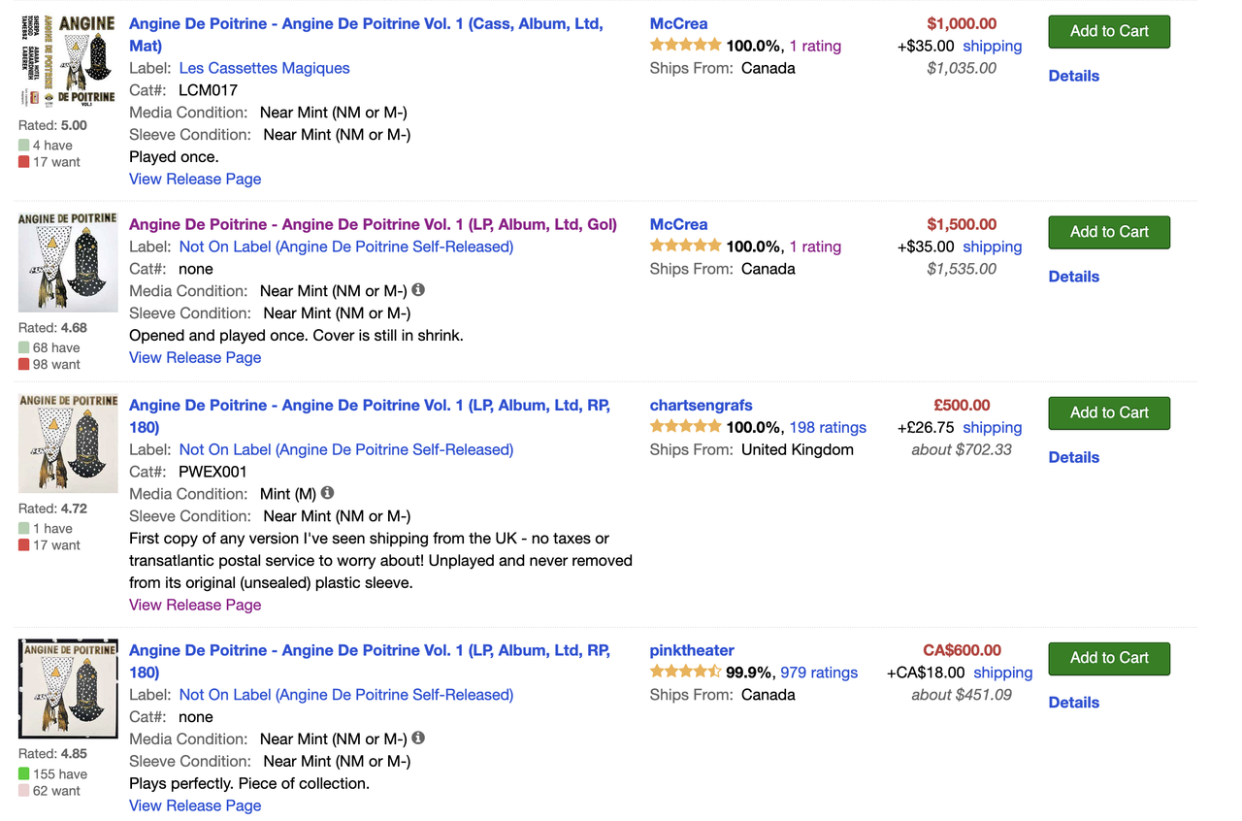View Release Page for the PWEX001 listing
Image resolution: width=1242 pixels, height=821 pixels.
195,605
